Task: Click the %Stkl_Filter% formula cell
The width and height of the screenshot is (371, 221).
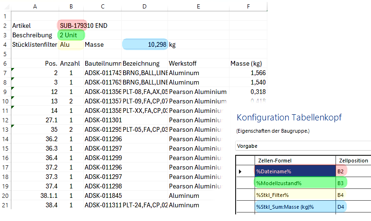Action: (x=294, y=195)
